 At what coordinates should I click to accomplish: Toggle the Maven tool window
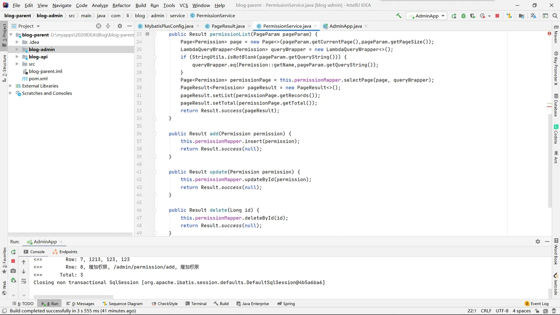[x=556, y=34]
